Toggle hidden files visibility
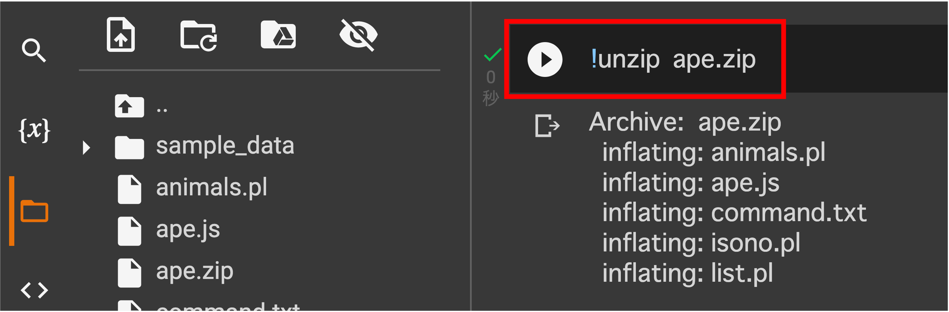 (358, 35)
